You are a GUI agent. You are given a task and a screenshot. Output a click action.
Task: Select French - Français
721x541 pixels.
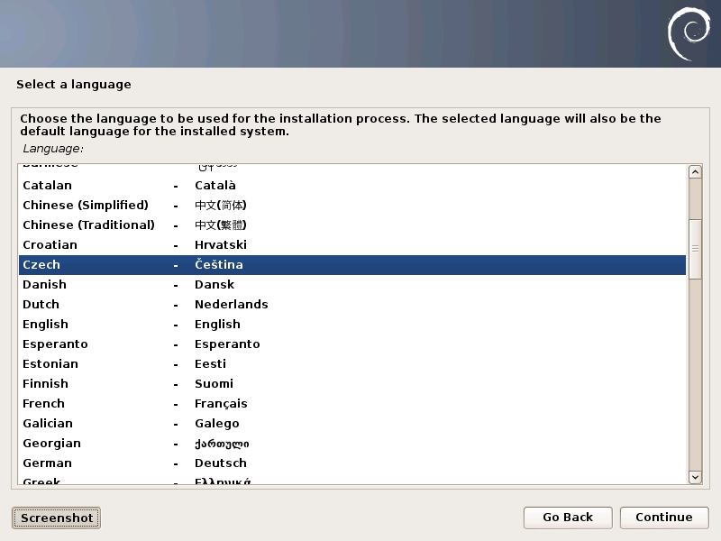[x=352, y=403]
